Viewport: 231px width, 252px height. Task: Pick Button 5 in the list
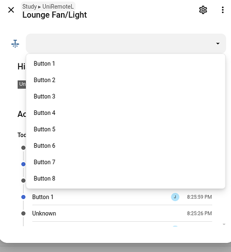point(126,130)
